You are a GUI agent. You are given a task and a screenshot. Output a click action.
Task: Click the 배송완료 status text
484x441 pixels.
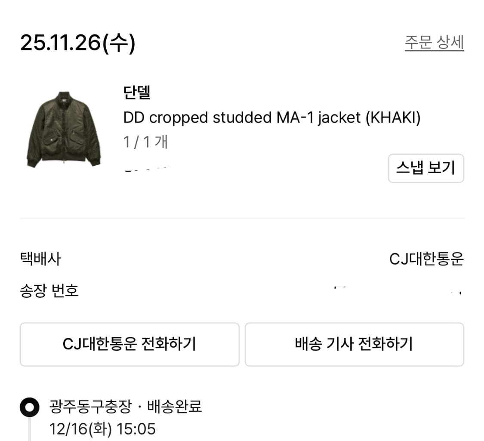178,406
